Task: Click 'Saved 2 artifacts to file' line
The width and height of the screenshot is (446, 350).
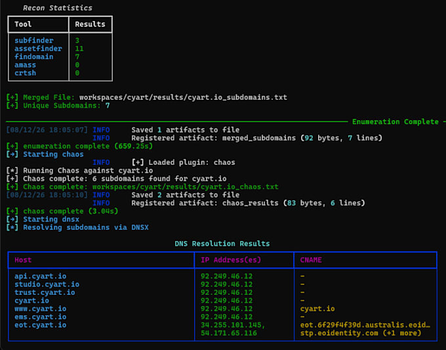Action: (185, 195)
